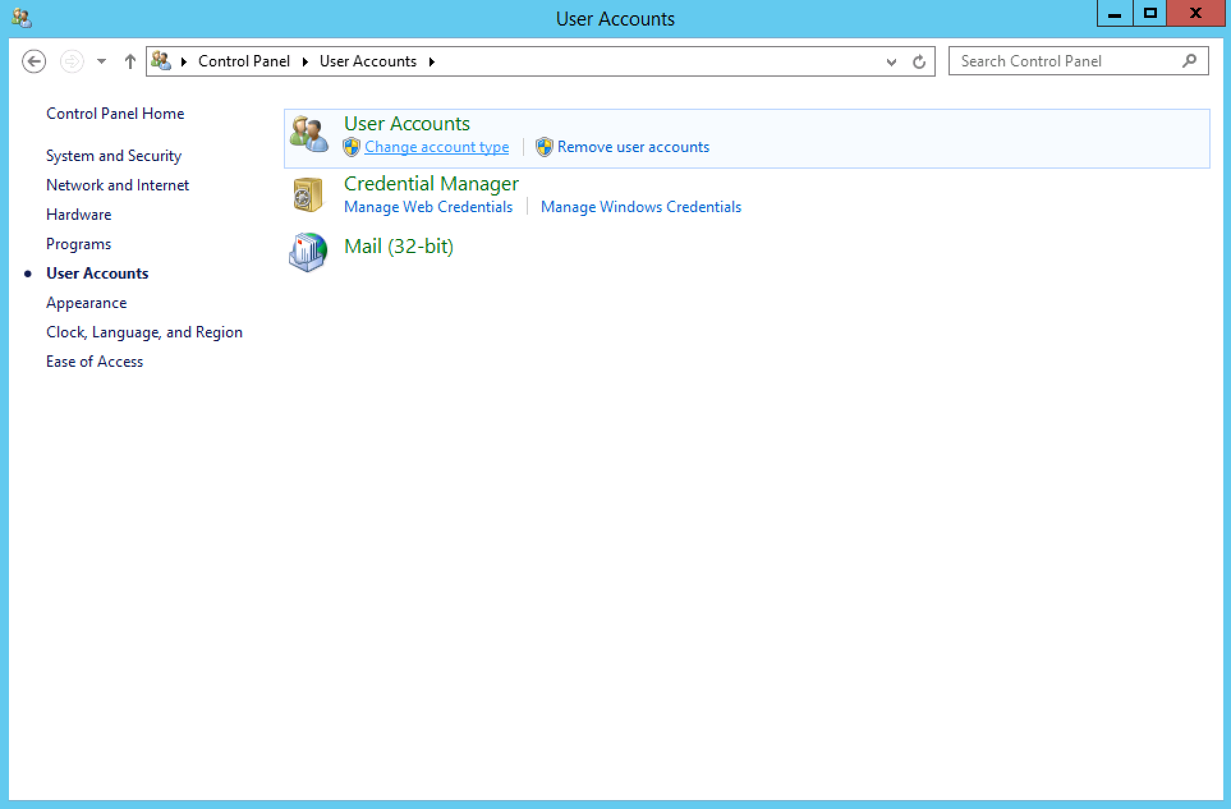
Task: Refresh the view with the refresh icon
Action: click(x=919, y=61)
